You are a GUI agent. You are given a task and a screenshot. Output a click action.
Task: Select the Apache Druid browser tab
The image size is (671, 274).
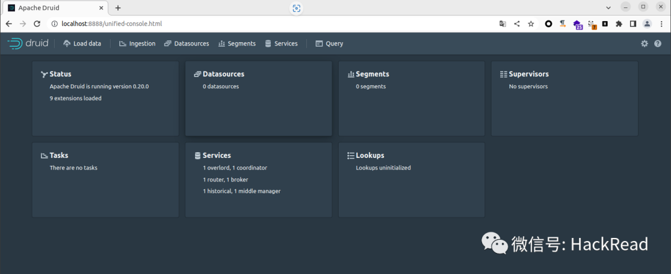[56, 7]
